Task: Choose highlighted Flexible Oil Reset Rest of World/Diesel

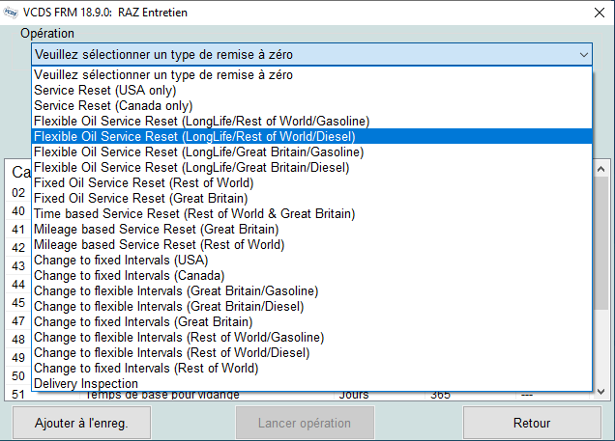Action: 193,136
